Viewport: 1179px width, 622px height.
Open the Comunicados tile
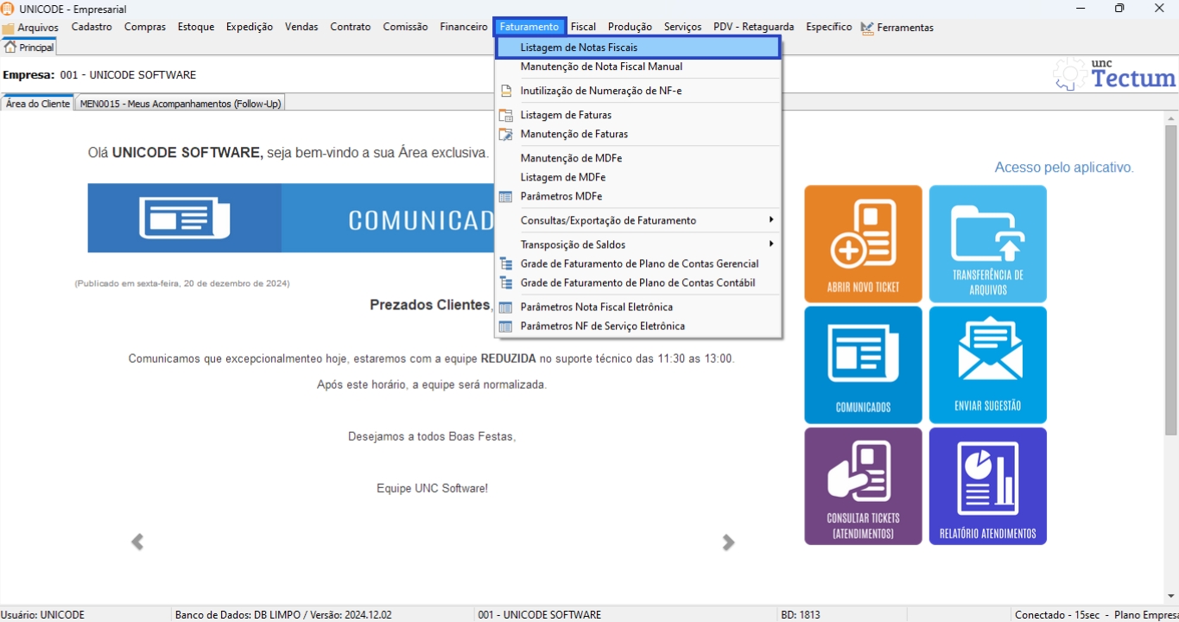863,365
